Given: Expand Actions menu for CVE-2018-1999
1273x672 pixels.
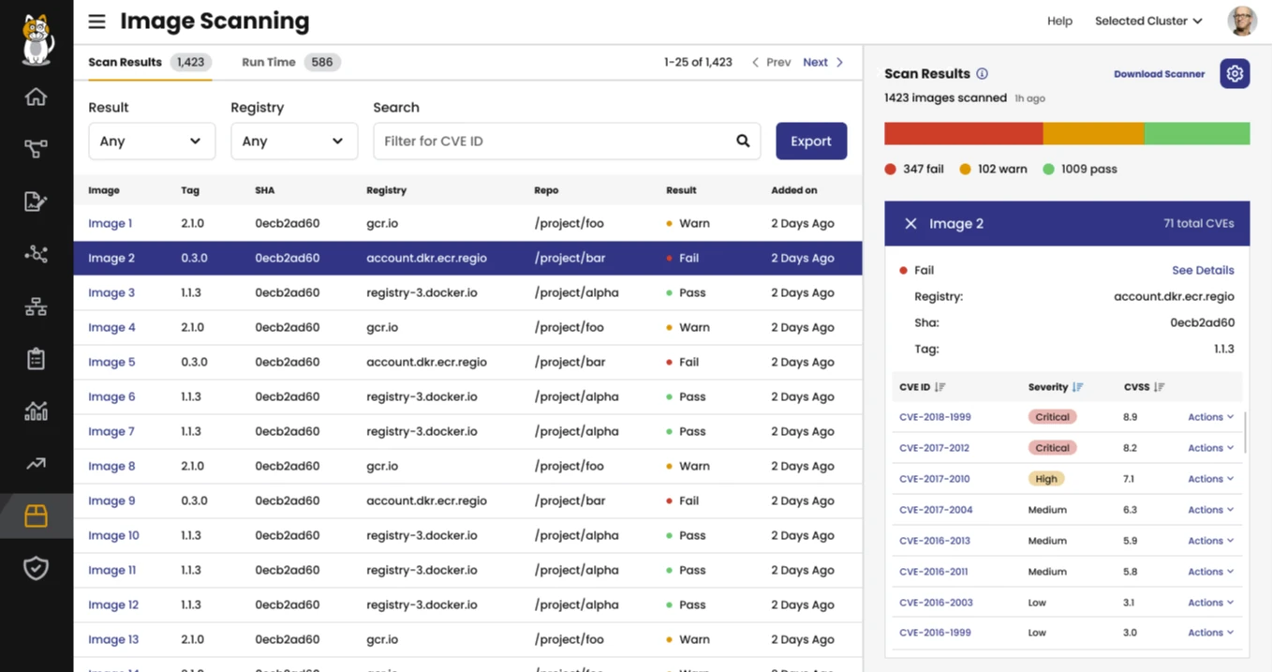Looking at the screenshot, I should coord(1210,417).
